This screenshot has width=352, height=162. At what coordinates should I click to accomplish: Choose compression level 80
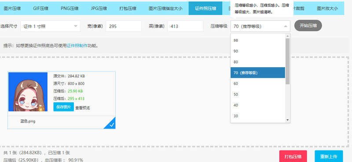[x=258, y=62]
